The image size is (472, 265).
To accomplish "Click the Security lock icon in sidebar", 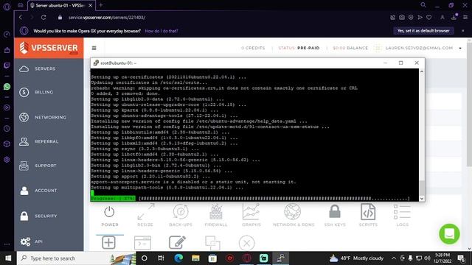I will tap(24, 216).
